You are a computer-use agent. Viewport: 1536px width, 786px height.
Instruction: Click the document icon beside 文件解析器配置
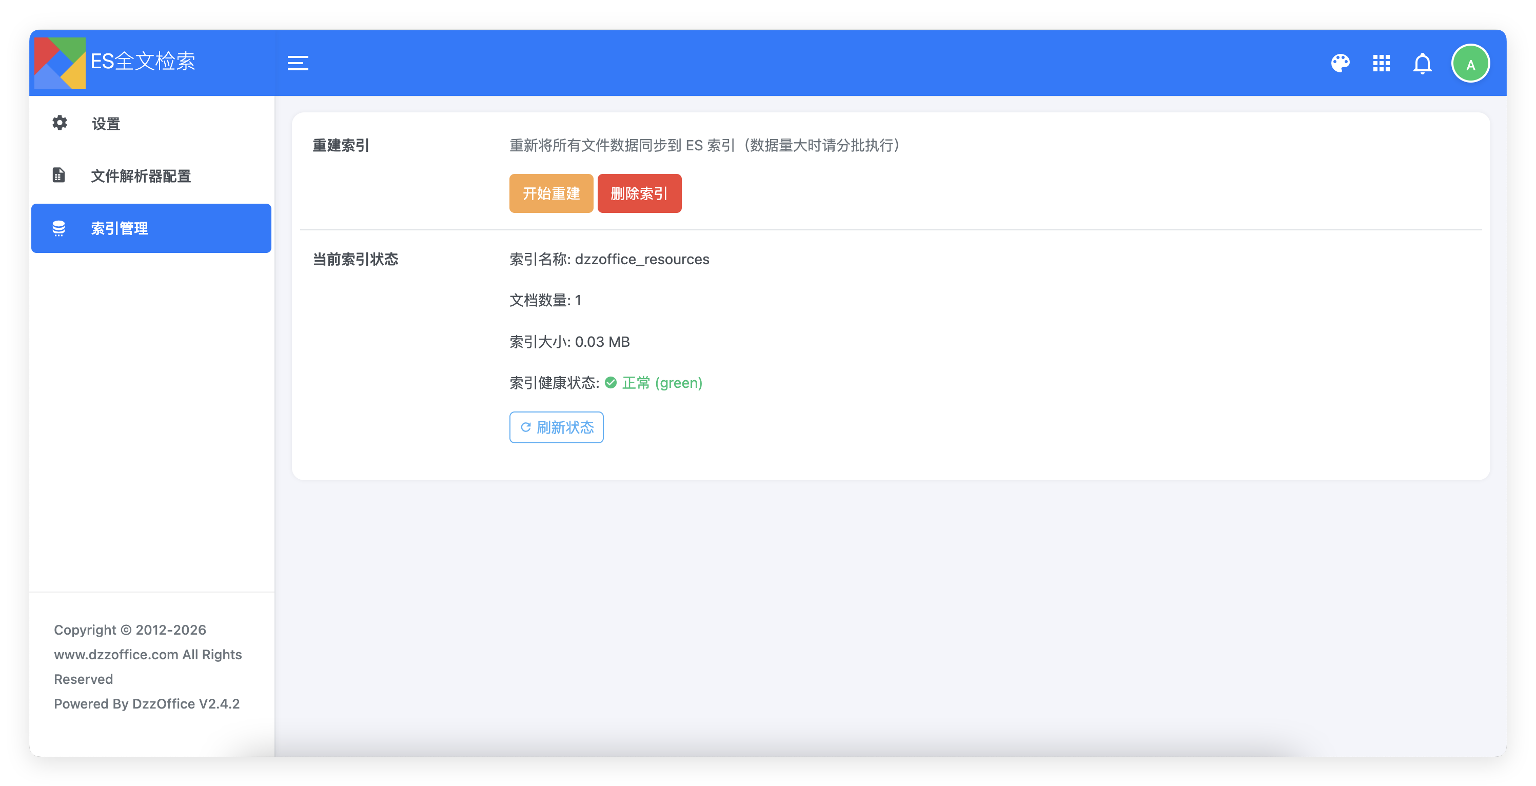coord(58,175)
